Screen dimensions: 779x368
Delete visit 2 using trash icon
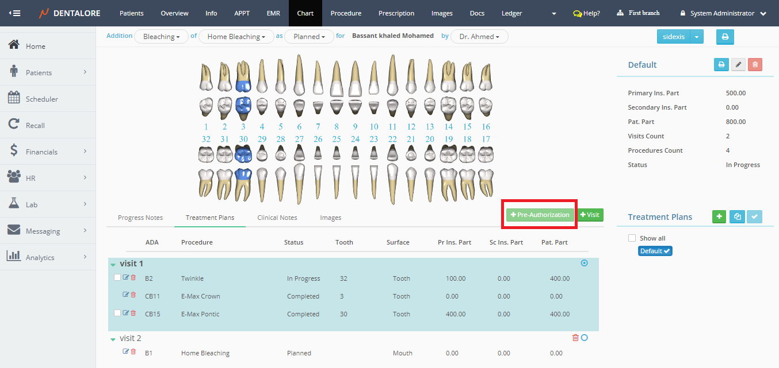[x=575, y=338]
